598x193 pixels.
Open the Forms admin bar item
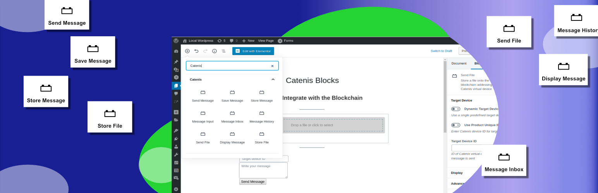[x=285, y=41]
